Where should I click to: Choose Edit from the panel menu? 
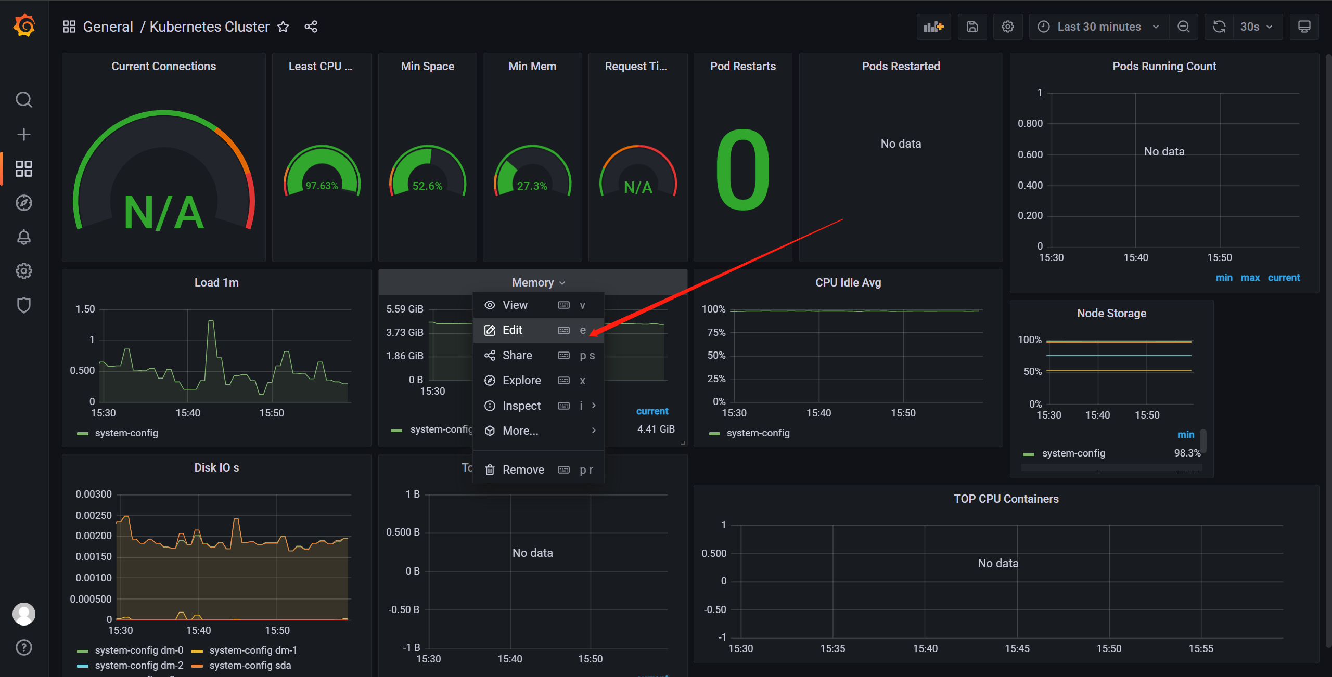[539, 330]
